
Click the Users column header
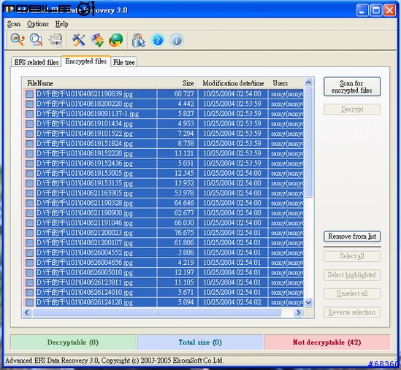click(286, 83)
